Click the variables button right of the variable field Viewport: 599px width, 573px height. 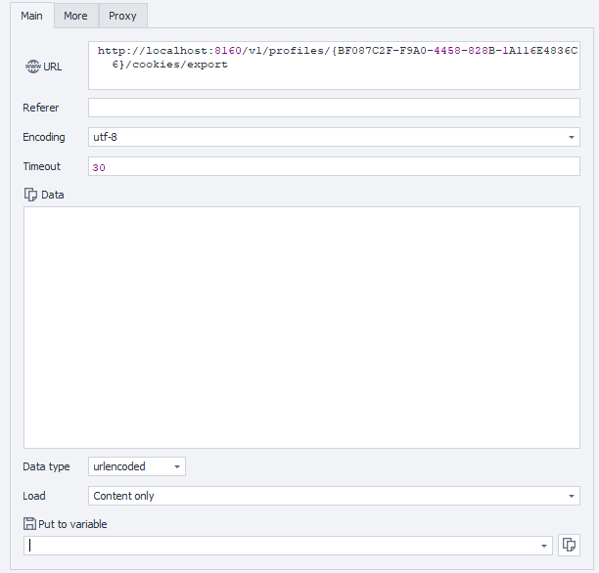tap(569, 546)
